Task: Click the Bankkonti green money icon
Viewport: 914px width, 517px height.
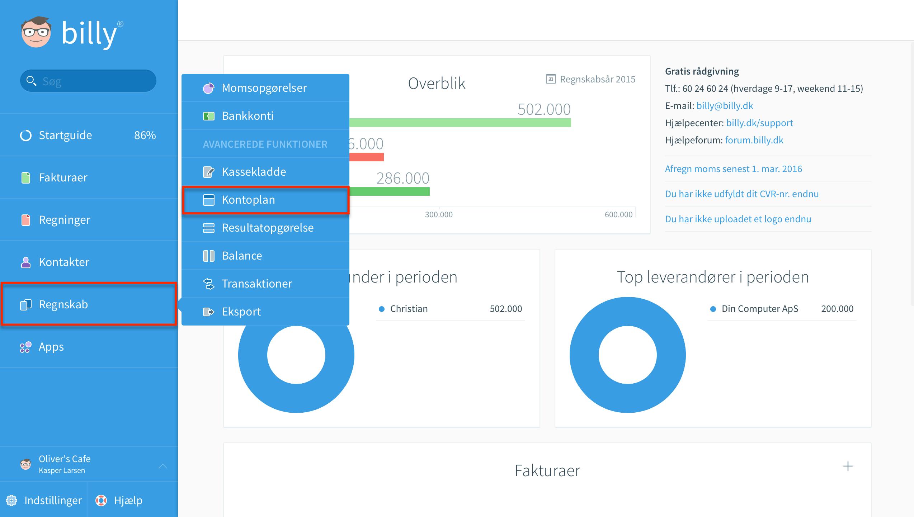Action: (x=209, y=116)
